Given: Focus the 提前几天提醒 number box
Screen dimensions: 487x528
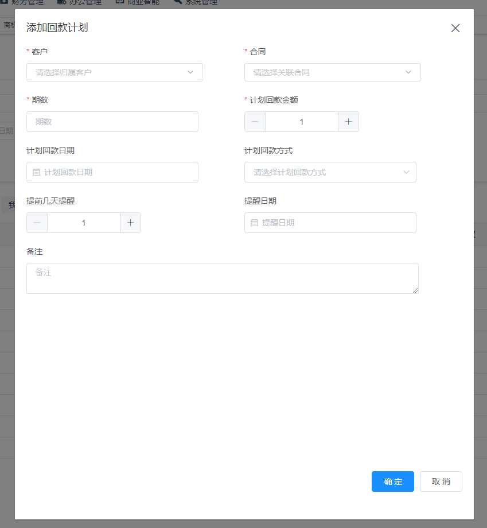Looking at the screenshot, I should (84, 223).
